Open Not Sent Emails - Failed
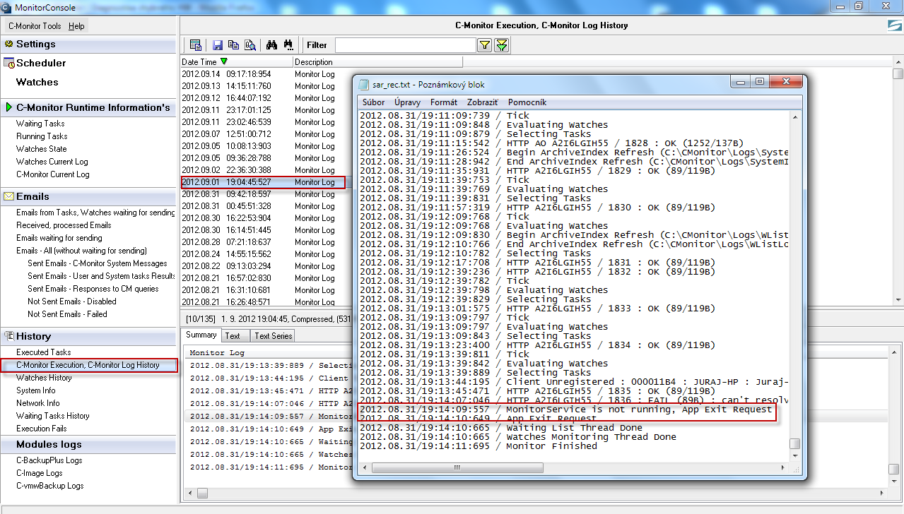 (x=67, y=314)
